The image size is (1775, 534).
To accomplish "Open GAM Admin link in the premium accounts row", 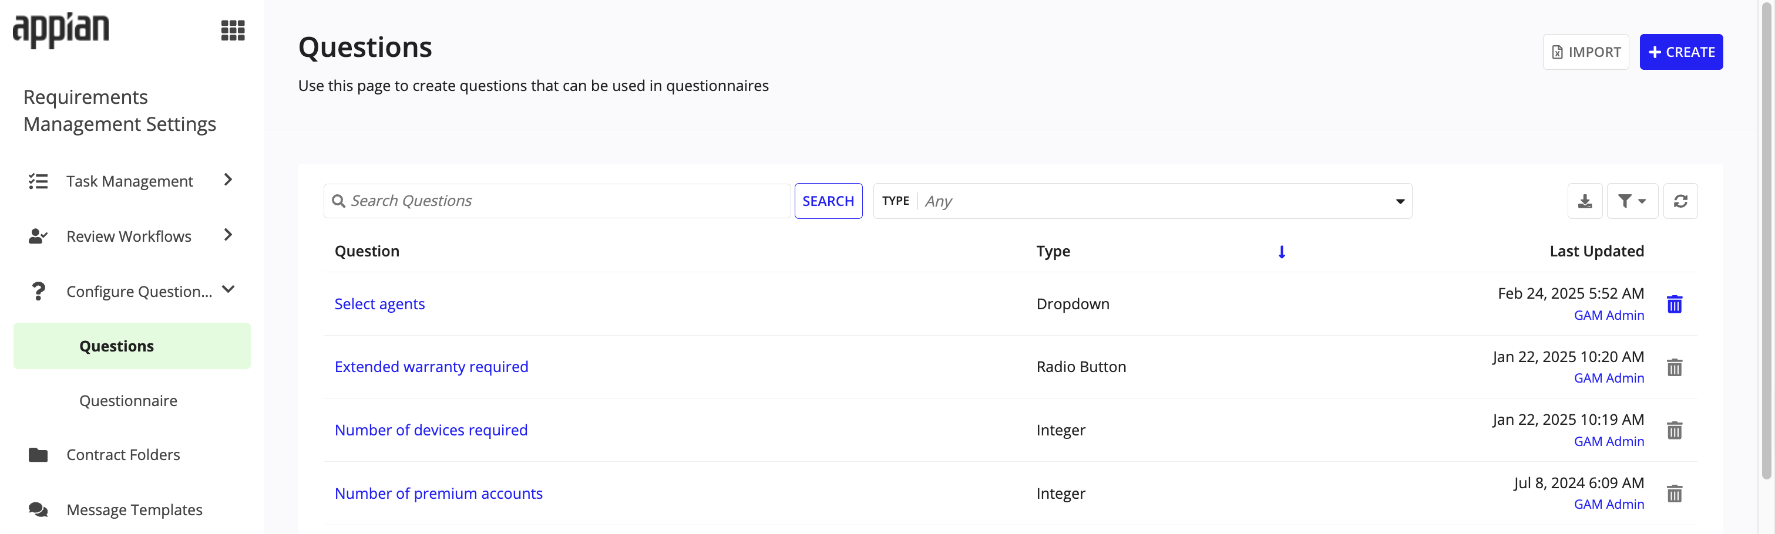I will point(1609,503).
